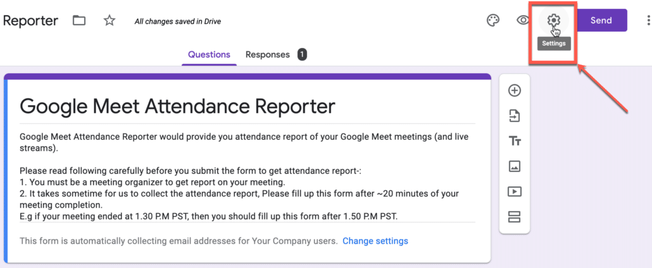Click the Send button
This screenshot has height=268, width=652.
click(602, 20)
